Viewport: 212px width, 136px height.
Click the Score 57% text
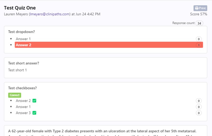coord(198,14)
